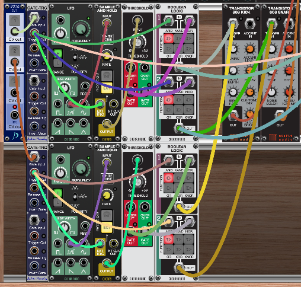This screenshot has width=301, height=287.
Task: Adjust the Threshold knob on lower Threshold module
Action: pos(137,182)
